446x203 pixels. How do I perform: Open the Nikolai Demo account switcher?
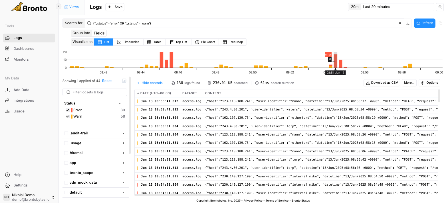click(29, 197)
